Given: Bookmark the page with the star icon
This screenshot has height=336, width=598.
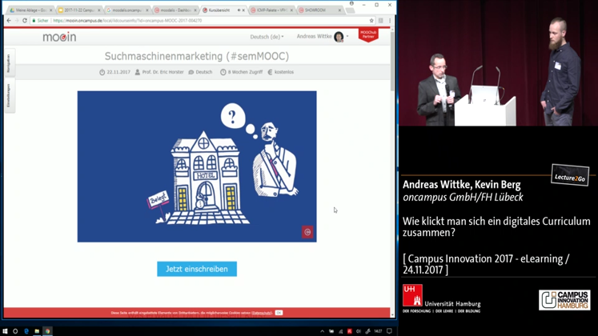Looking at the screenshot, I should pos(371,21).
